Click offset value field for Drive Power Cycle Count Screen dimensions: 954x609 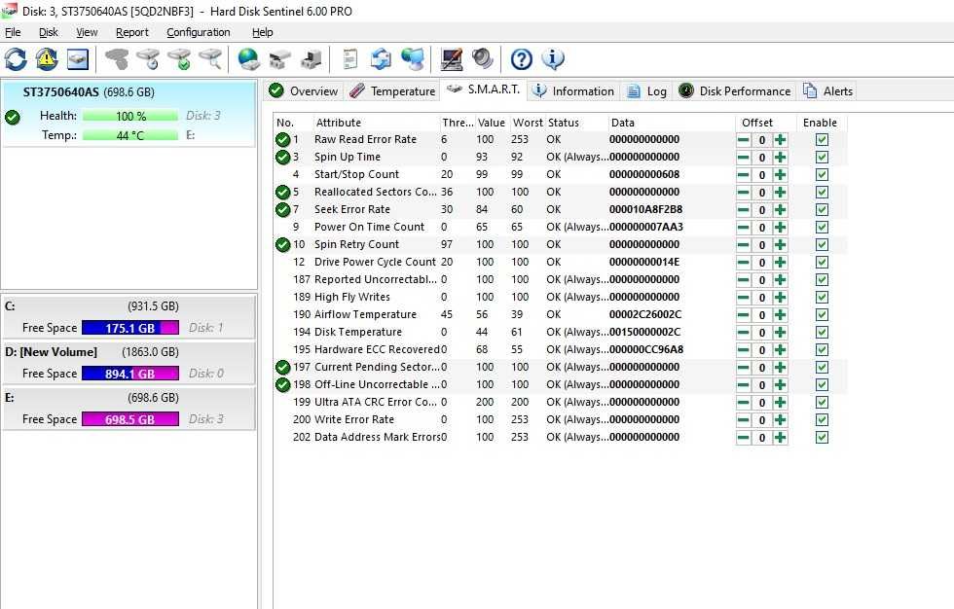pyautogui.click(x=761, y=263)
